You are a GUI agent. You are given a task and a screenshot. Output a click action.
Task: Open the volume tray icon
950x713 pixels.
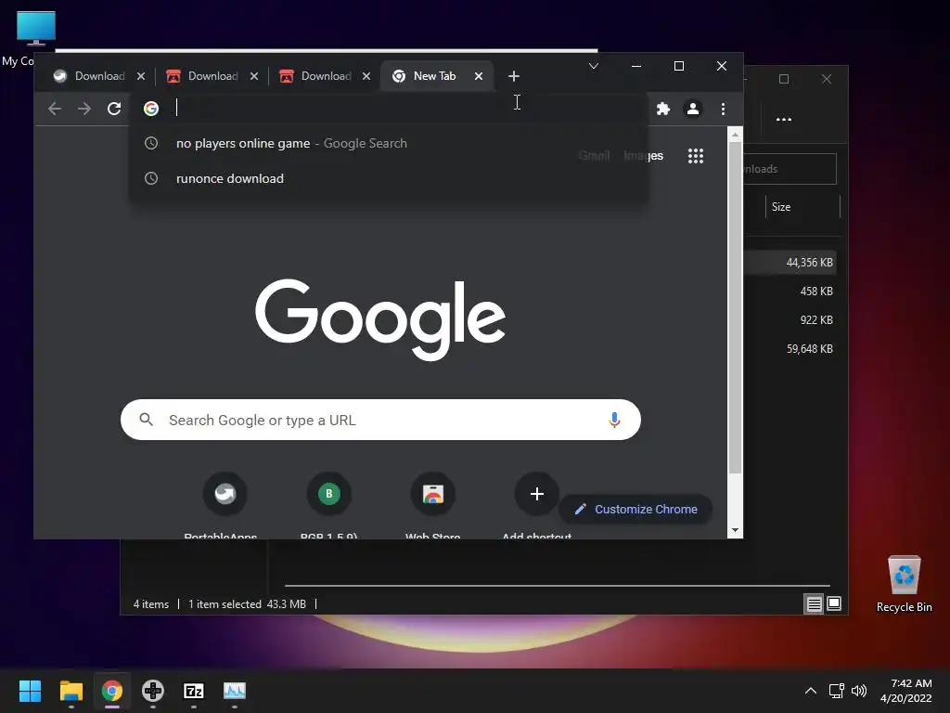(859, 691)
